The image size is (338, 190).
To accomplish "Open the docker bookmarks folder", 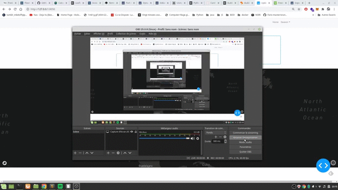I will [243, 15].
